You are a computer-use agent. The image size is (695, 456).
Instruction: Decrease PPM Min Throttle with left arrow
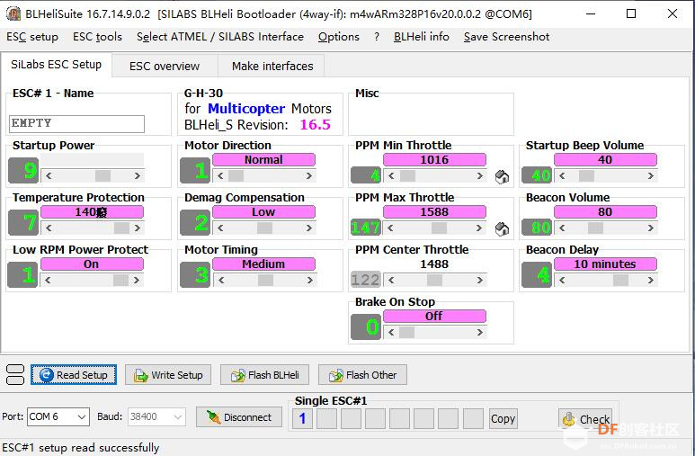pyautogui.click(x=391, y=176)
